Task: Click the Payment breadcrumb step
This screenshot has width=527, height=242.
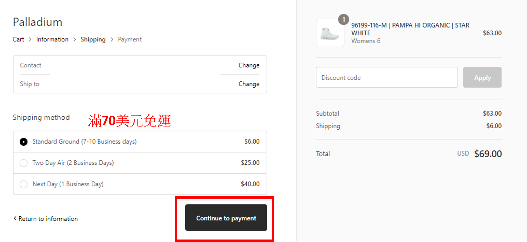Action: pos(130,40)
